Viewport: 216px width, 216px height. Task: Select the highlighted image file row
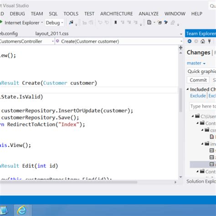[x=203, y=164]
